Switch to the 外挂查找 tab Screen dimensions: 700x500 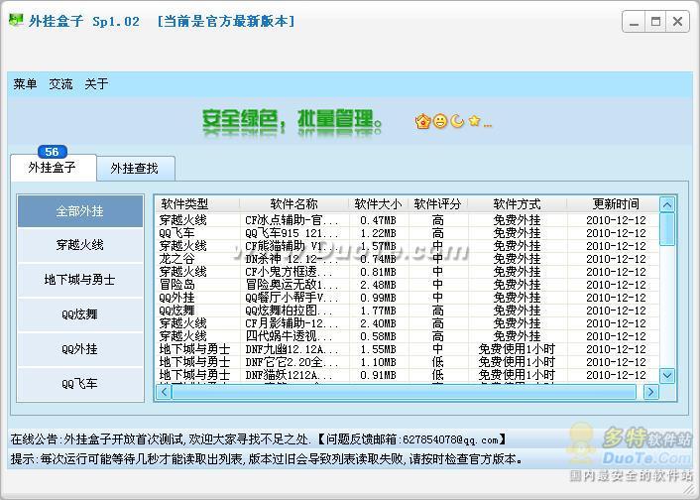[135, 169]
